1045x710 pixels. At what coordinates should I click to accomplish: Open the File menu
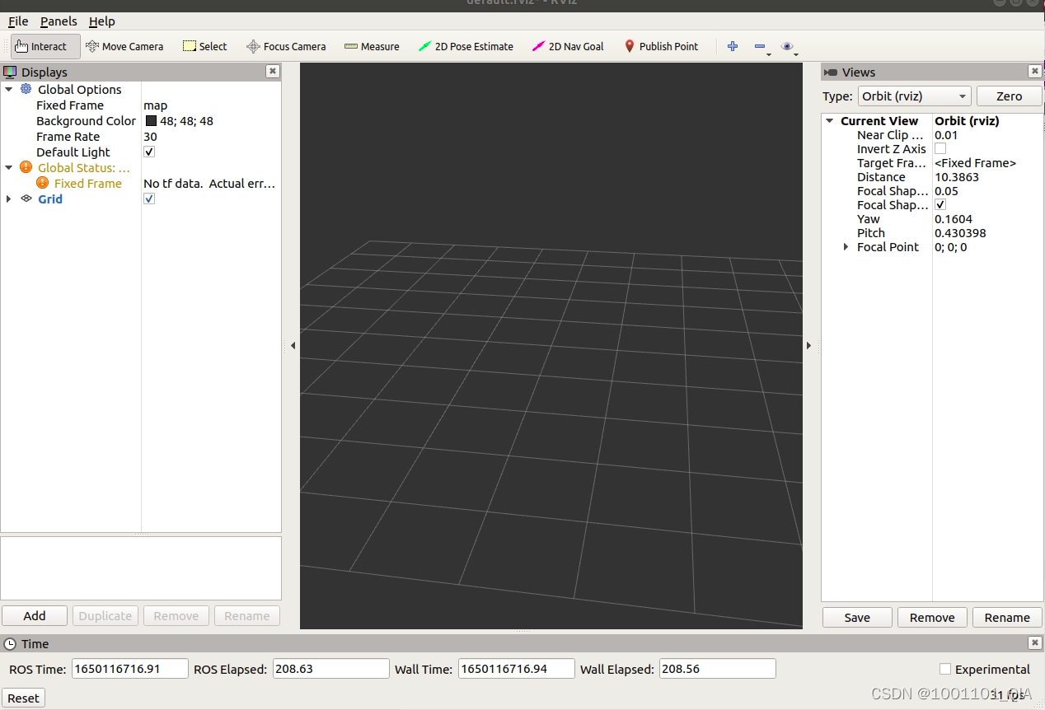pyautogui.click(x=18, y=21)
